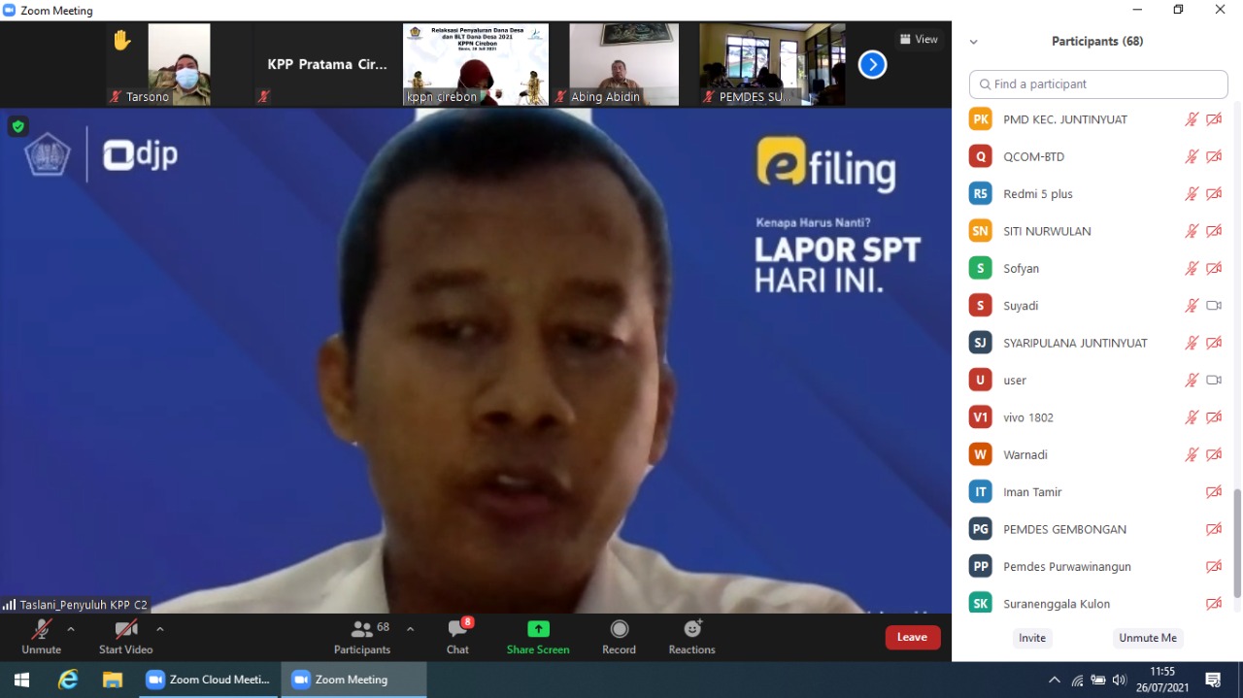The image size is (1243, 698).
Task: Open the Reactions icon
Action: click(x=691, y=630)
